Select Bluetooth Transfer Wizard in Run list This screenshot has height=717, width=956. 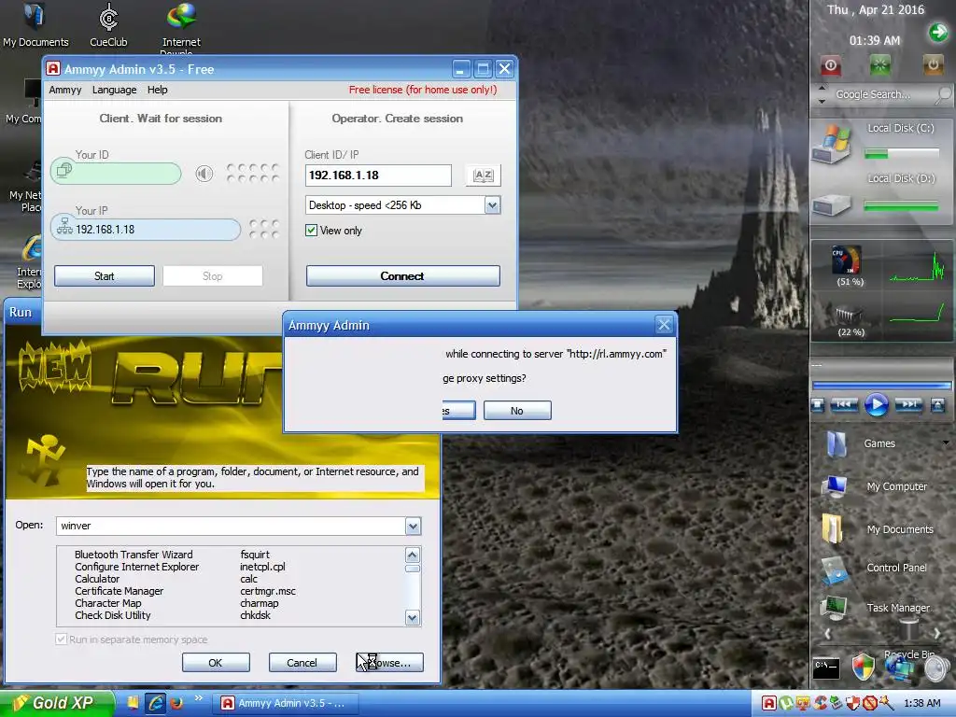(134, 555)
